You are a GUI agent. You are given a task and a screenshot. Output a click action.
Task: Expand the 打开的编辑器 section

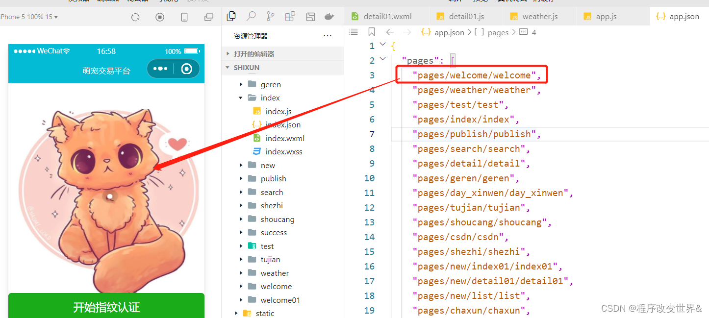click(x=282, y=54)
